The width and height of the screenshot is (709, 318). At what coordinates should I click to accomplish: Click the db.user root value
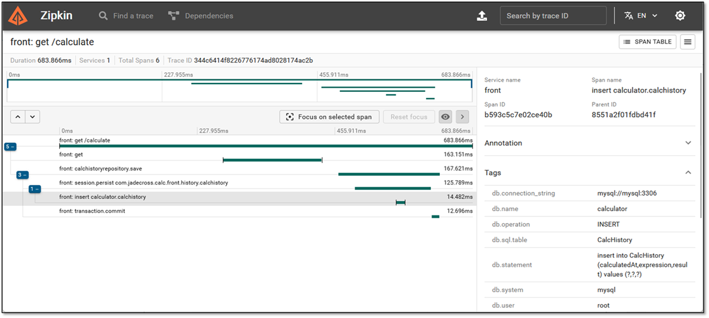(x=603, y=305)
